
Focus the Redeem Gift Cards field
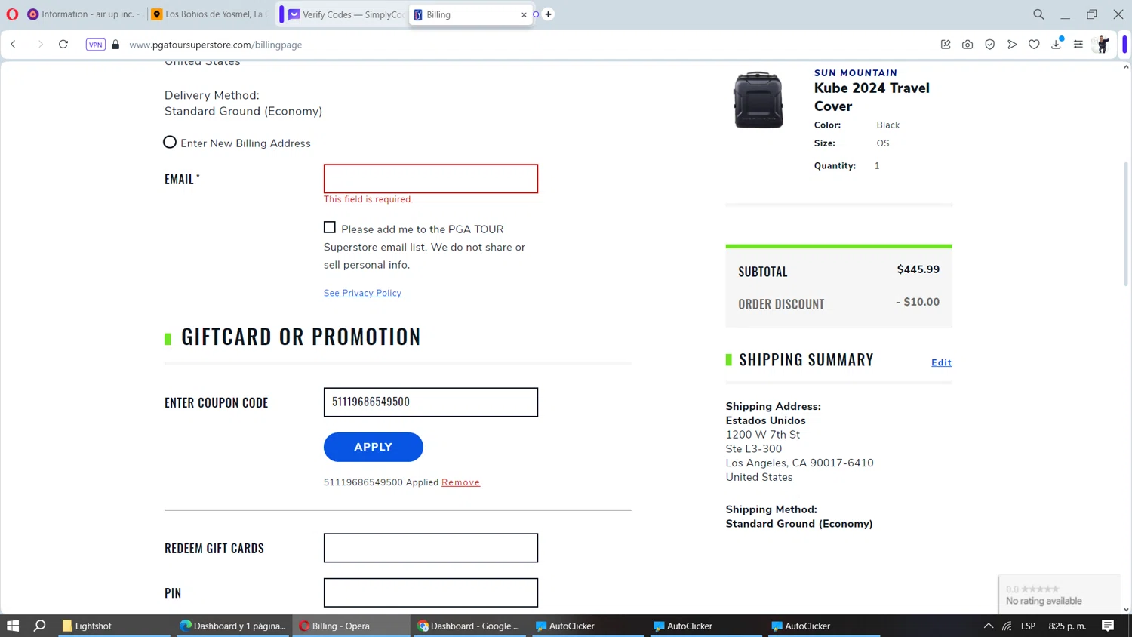[431, 548]
